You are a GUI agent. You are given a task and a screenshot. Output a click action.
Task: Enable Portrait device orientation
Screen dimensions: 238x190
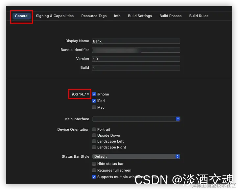coord(94,129)
